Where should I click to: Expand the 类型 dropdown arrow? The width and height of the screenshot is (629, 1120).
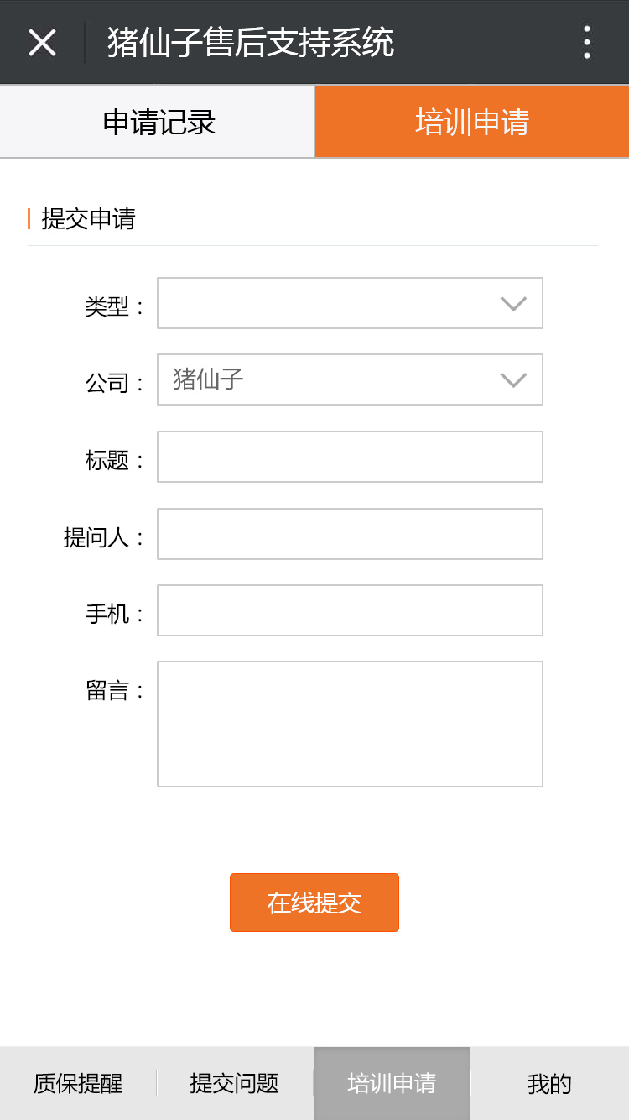pyautogui.click(x=512, y=303)
